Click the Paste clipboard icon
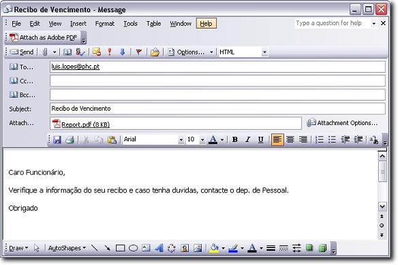This screenshot has width=398, height=265. 112,139
